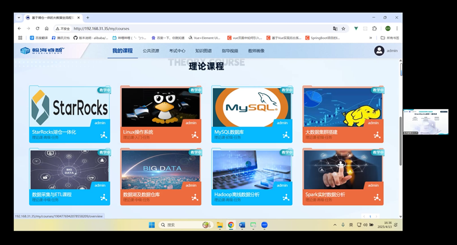Click the Windows taskbar search box
Viewport: 457px width, 245px height.
[182, 225]
